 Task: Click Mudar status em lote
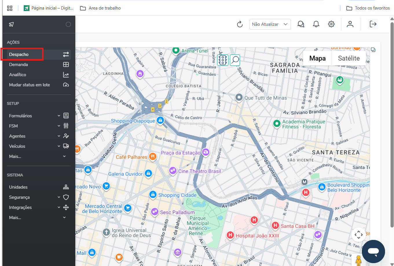(x=30, y=85)
